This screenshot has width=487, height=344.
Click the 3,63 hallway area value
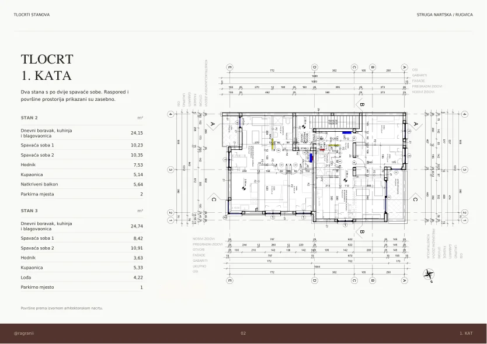point(138,258)
